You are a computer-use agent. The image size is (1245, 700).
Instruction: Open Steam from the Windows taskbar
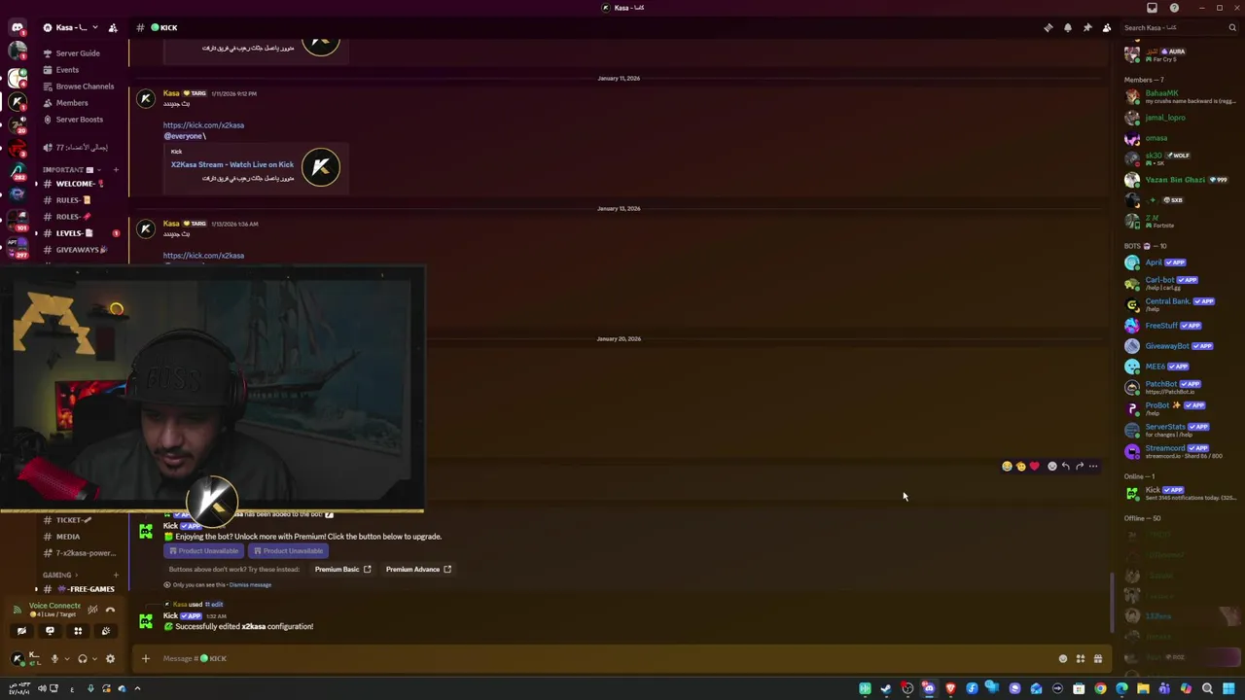pos(886,688)
